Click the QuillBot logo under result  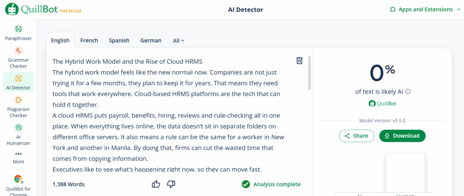tap(382, 103)
